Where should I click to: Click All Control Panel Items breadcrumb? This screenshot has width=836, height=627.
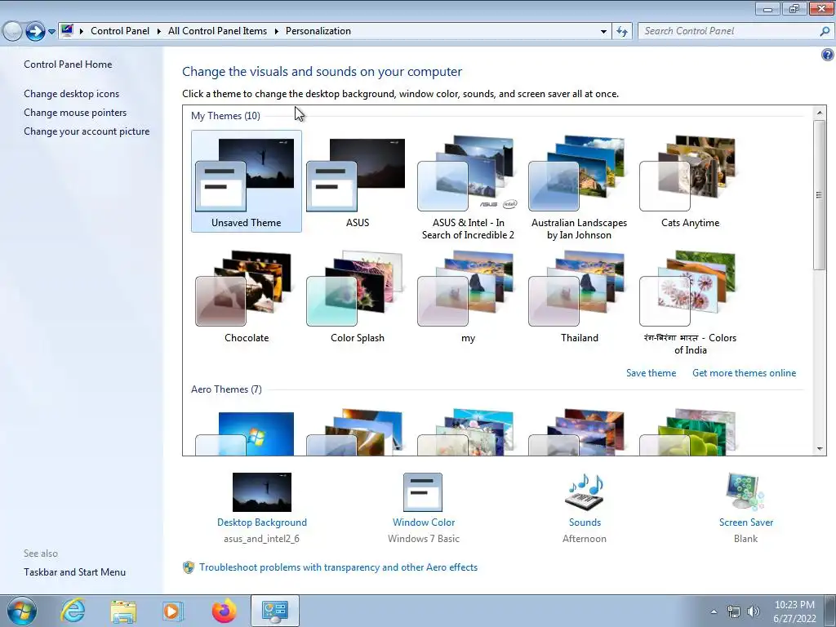pyautogui.click(x=217, y=31)
